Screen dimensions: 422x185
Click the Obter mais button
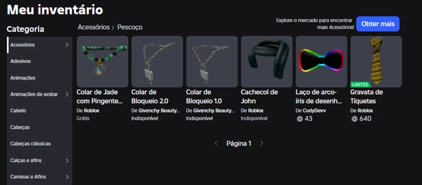[378, 24]
